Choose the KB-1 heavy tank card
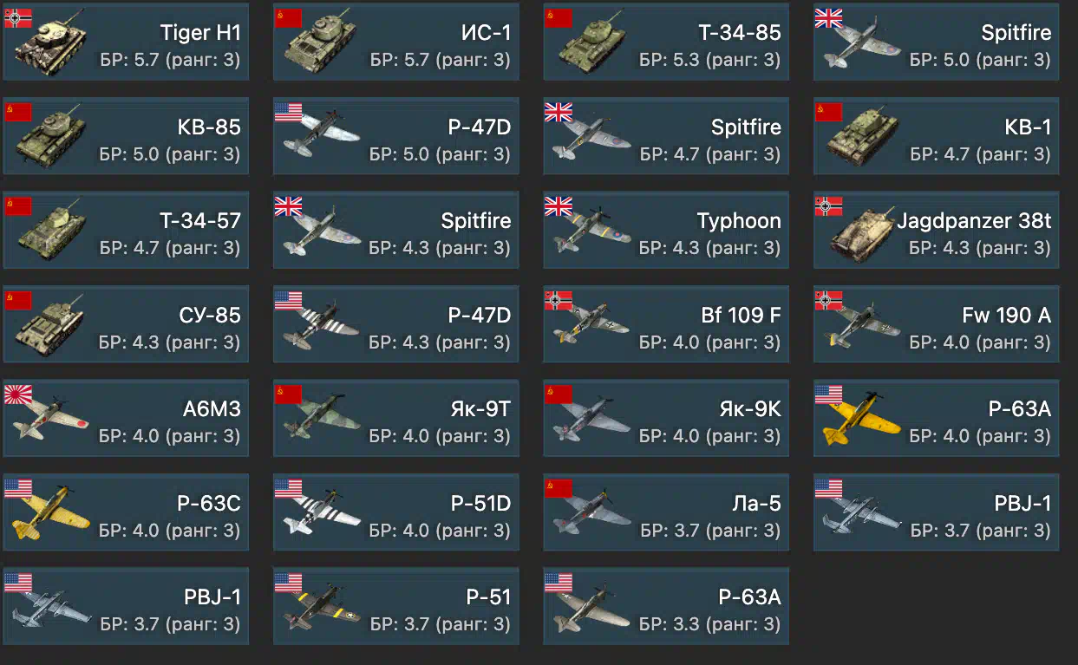The width and height of the screenshot is (1078, 665). 936,136
